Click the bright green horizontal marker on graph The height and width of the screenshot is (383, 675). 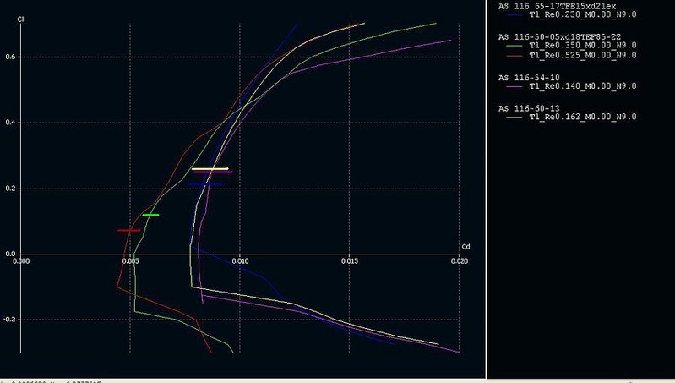pyautogui.click(x=150, y=215)
